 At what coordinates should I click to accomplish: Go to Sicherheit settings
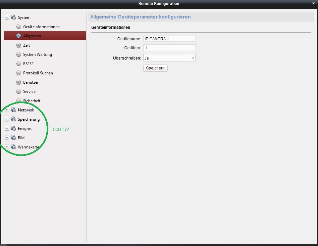coord(31,101)
